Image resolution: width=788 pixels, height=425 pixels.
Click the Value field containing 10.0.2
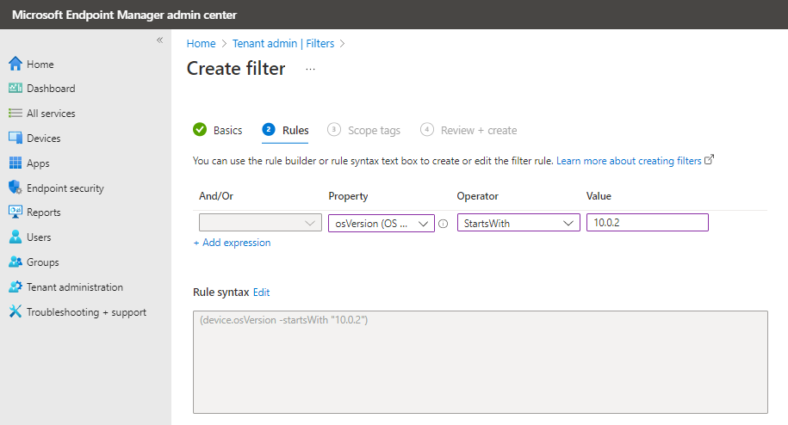[648, 223]
